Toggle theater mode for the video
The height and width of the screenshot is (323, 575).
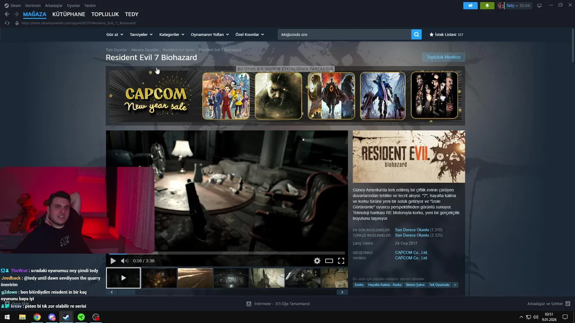329,261
